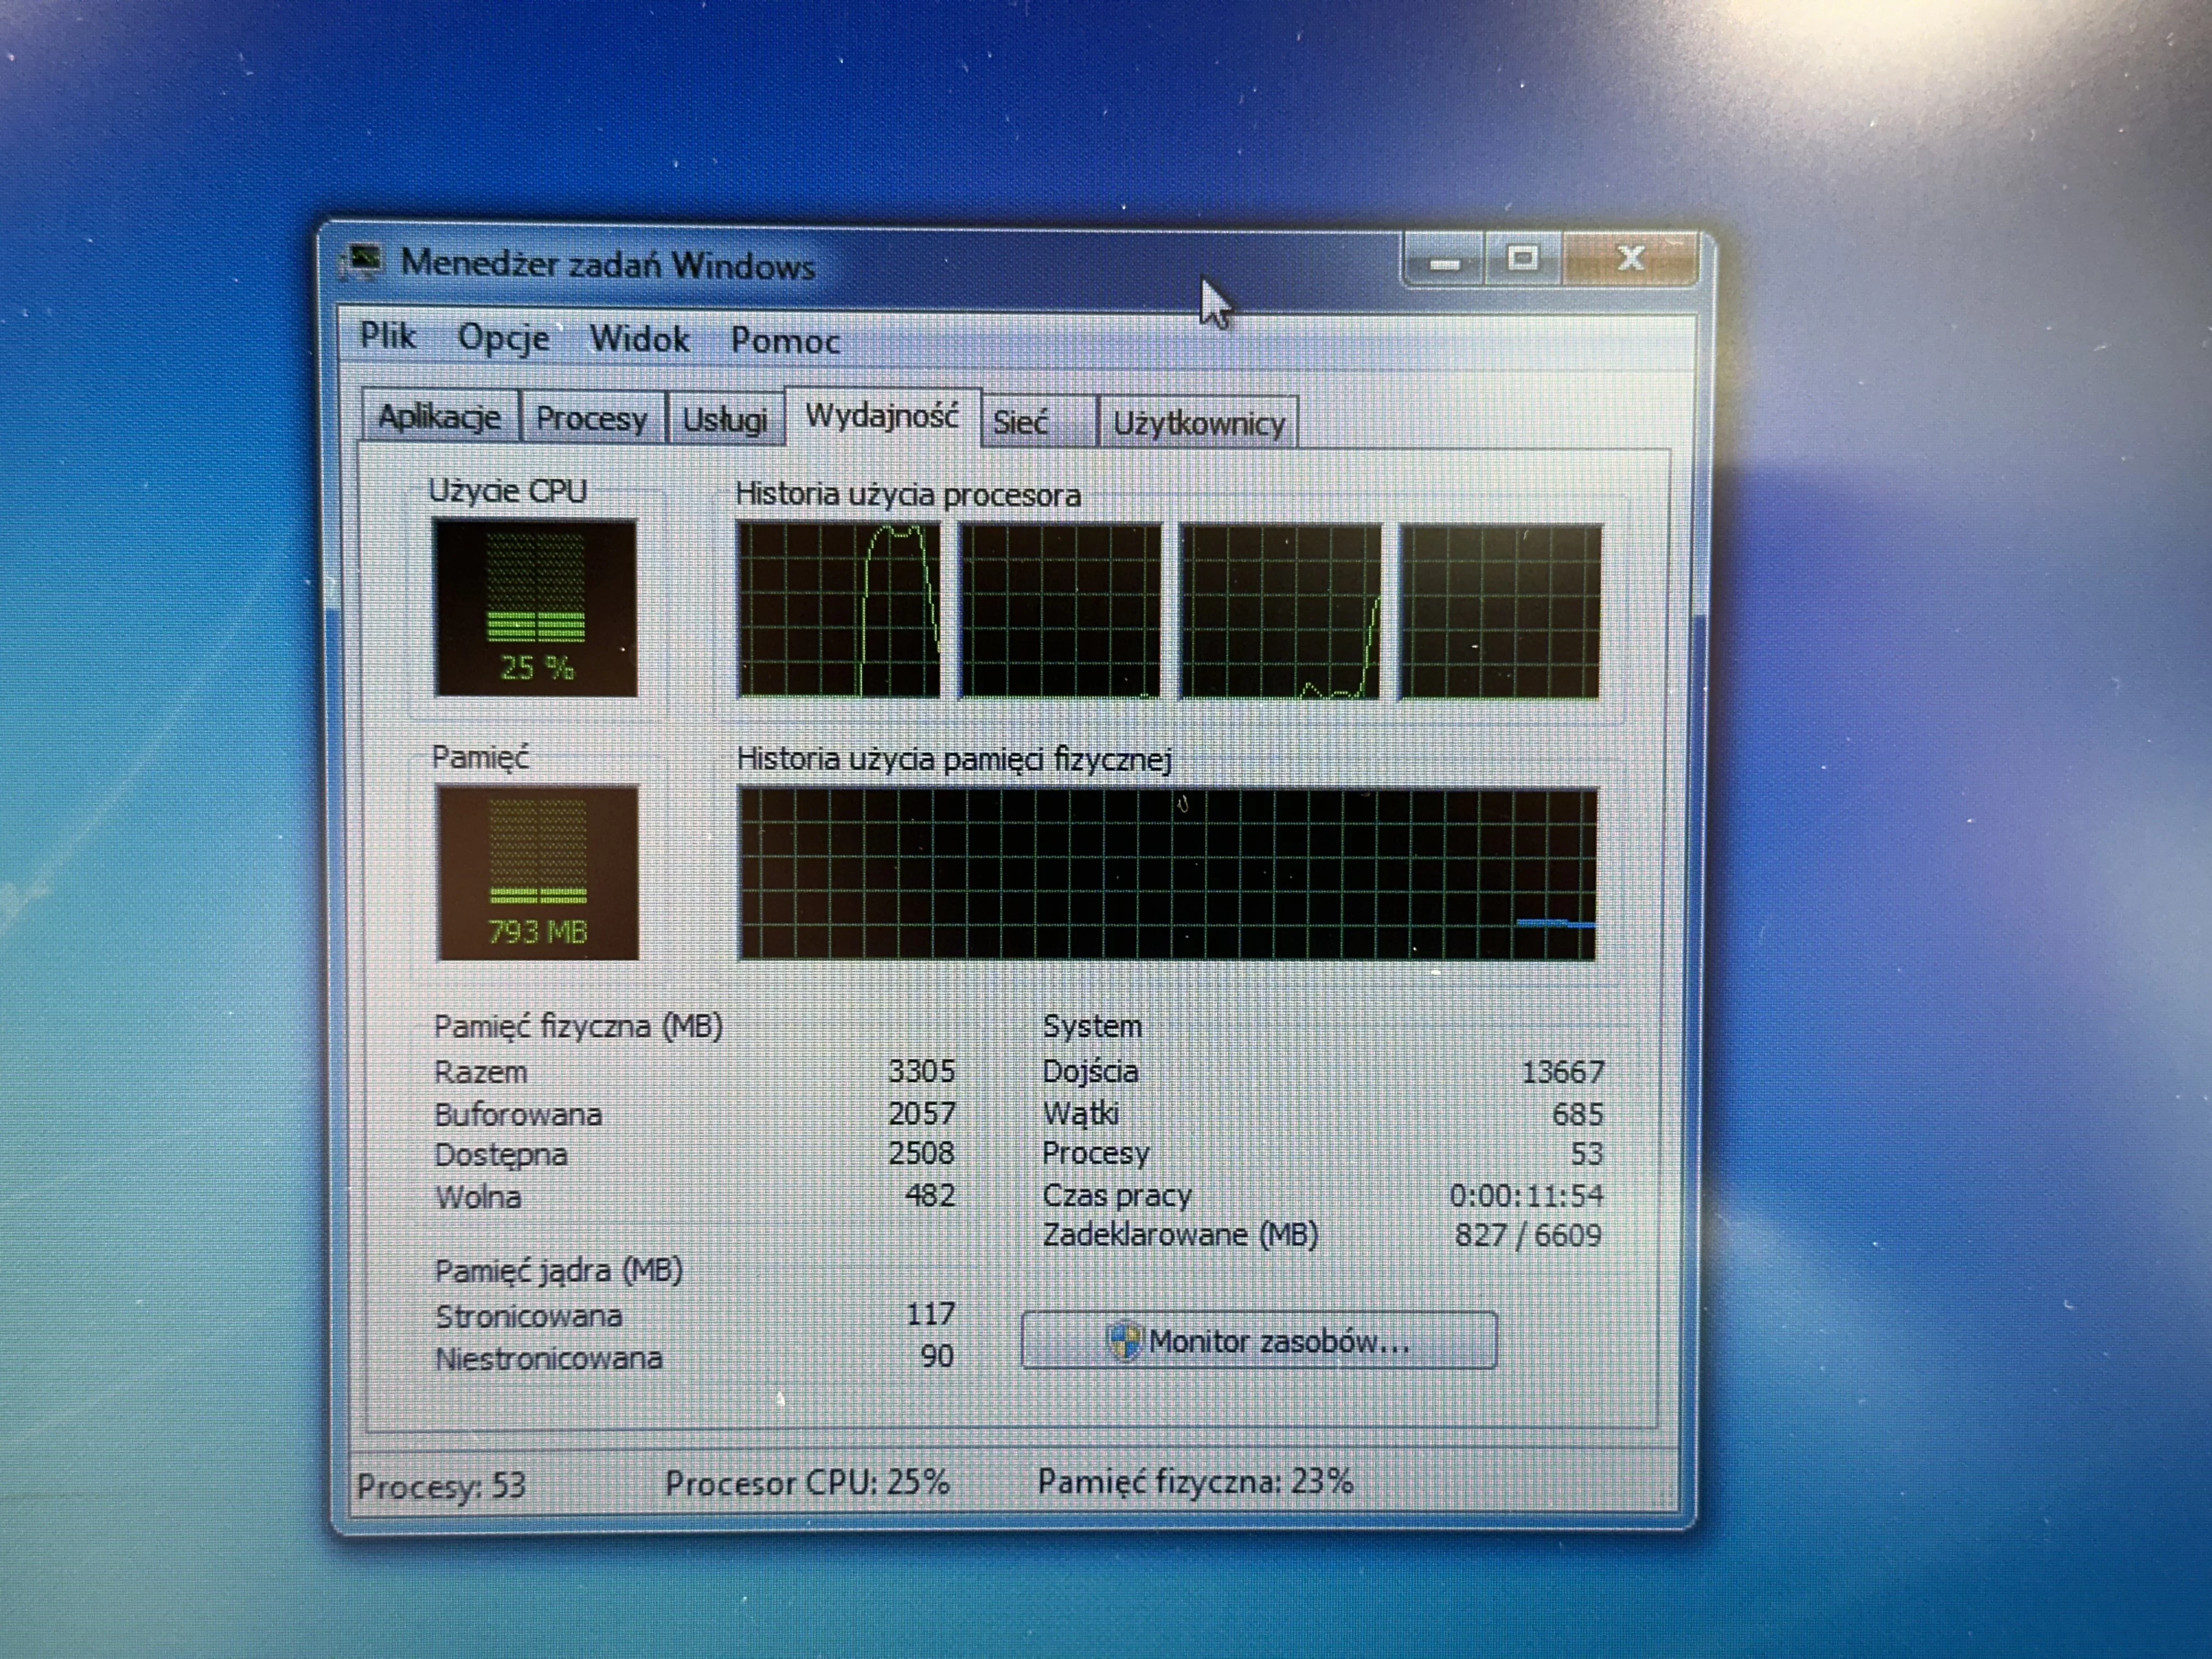Viewport: 2212px width, 1659px height.
Task: Click the Niestronicowana label
Action: tap(549, 1358)
